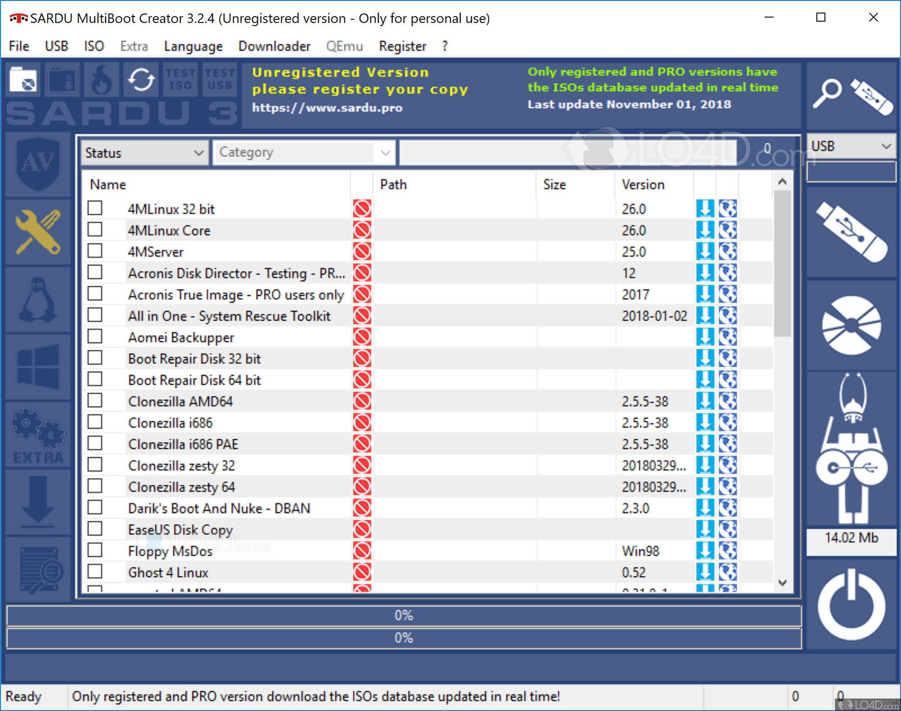
Task: Click the Windows logo category icon
Action: point(38,366)
